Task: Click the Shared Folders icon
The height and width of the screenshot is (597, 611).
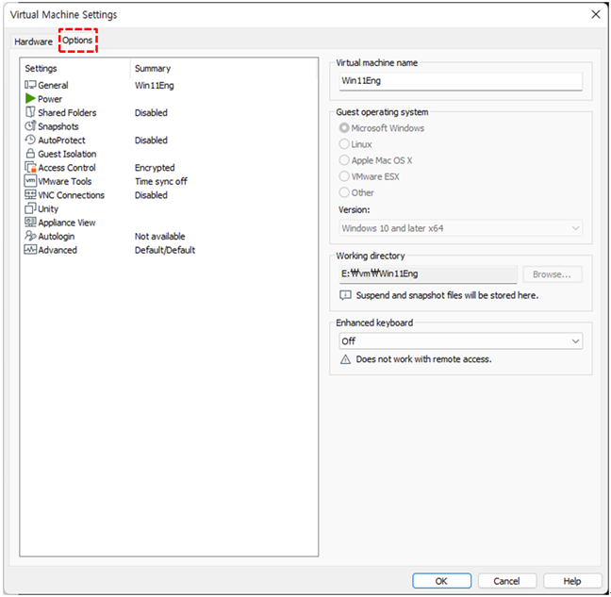Action: point(30,112)
